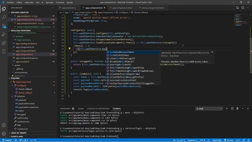The height and width of the screenshot is (142, 252).
Task: Click errors and warnings count in status bar
Action: (24, 140)
